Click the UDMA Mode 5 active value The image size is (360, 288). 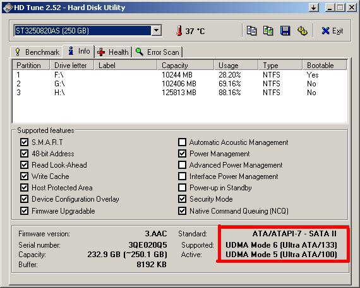tap(281, 255)
